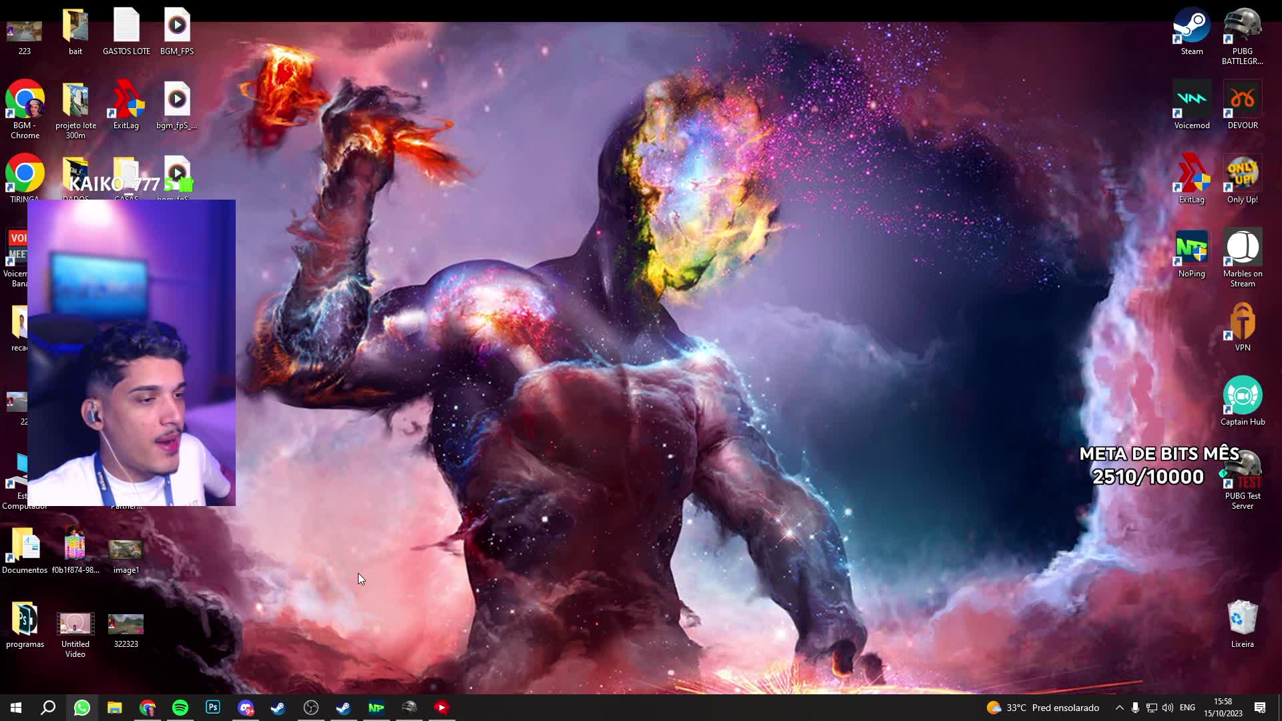Select the Marbles on Stream icon

[x=1243, y=258]
